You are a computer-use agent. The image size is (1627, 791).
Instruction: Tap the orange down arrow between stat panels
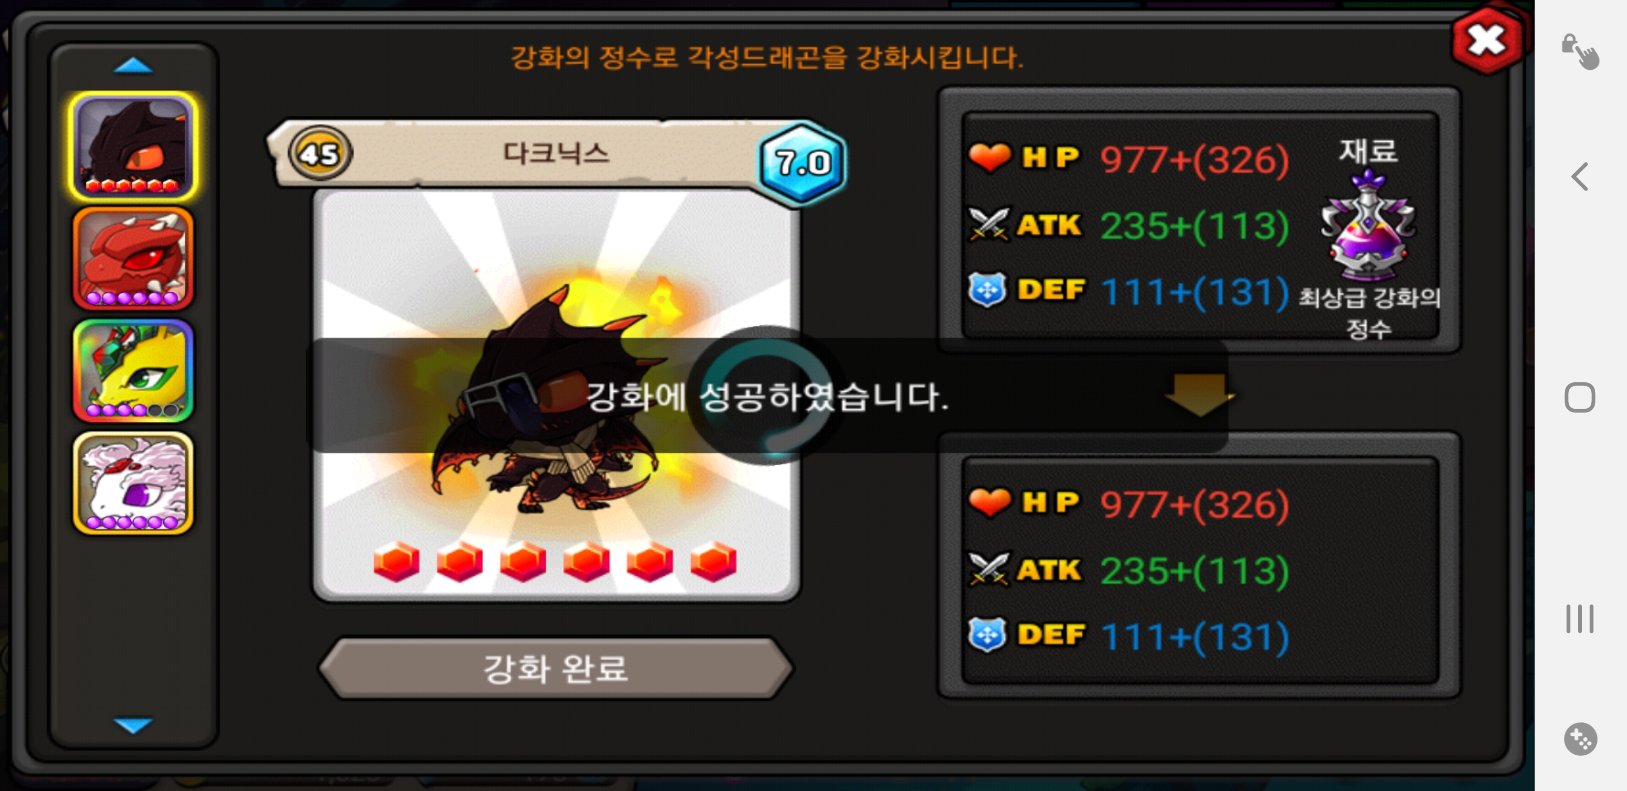[x=1198, y=394]
